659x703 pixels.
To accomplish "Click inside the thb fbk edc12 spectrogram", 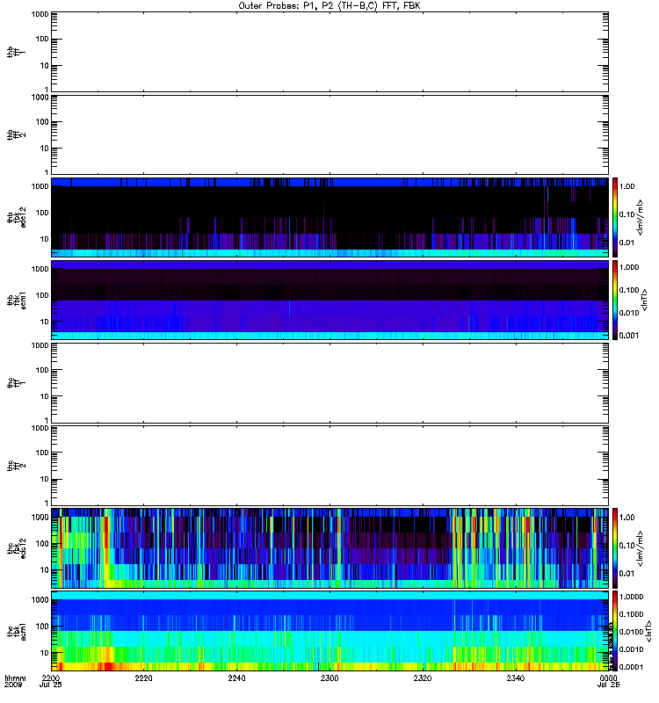I will point(330,217).
